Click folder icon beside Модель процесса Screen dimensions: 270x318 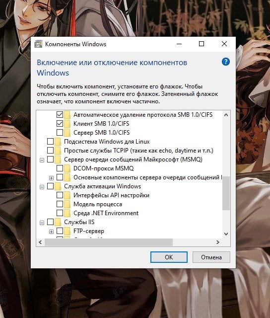[x=67, y=204]
